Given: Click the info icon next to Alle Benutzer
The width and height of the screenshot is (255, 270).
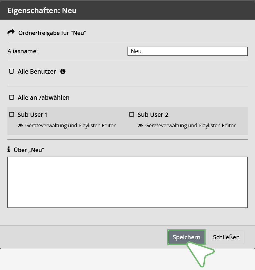Looking at the screenshot, I should tap(63, 71).
